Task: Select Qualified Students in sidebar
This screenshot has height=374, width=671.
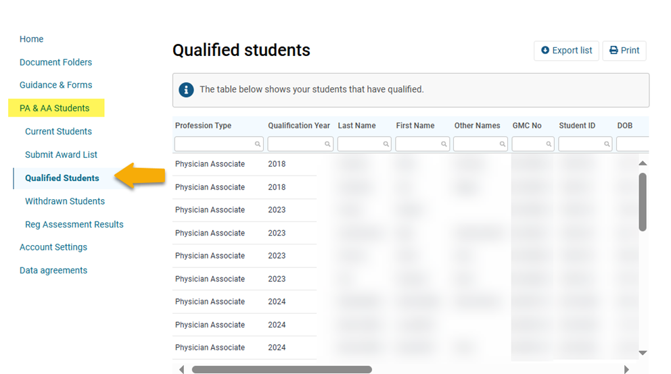Action: coord(62,178)
